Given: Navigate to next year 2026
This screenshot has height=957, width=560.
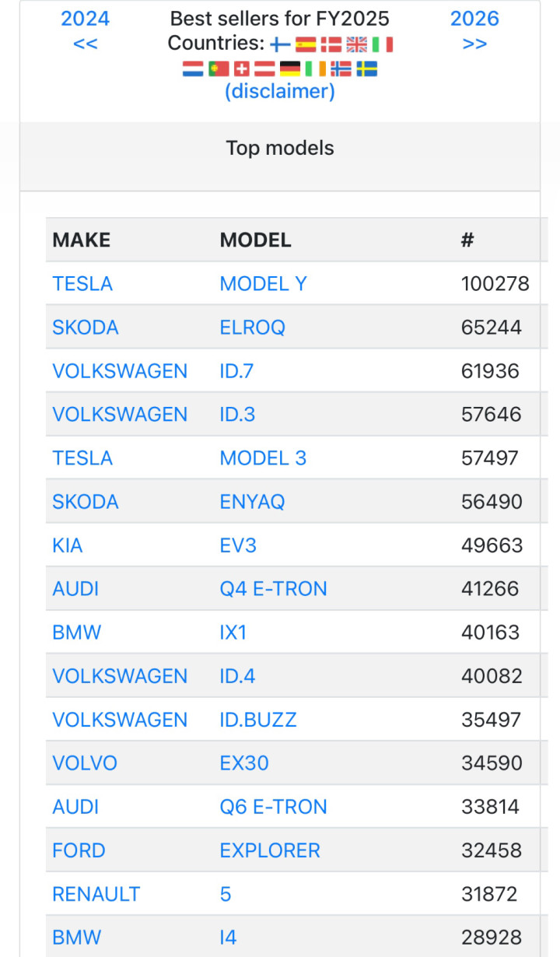Looking at the screenshot, I should click(474, 30).
